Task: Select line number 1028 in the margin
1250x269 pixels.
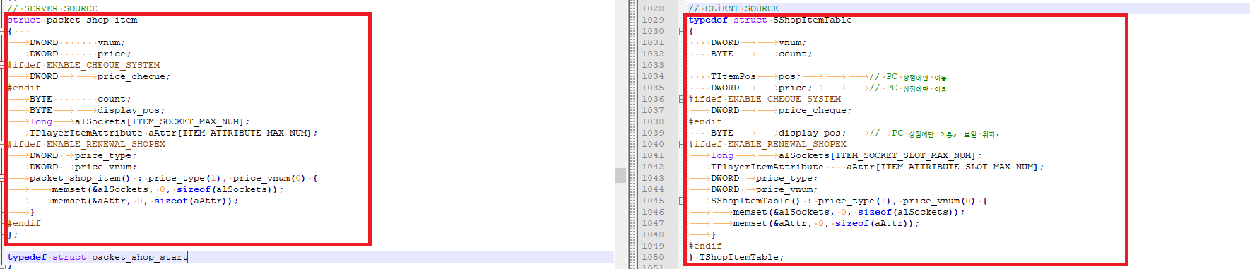Action: click(x=653, y=8)
